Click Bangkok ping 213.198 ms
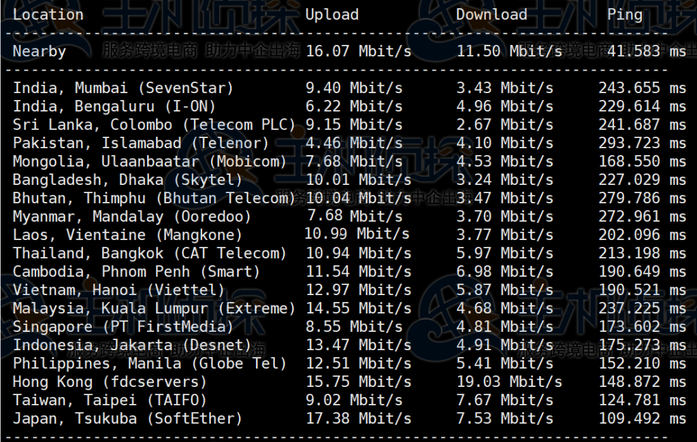 (643, 253)
